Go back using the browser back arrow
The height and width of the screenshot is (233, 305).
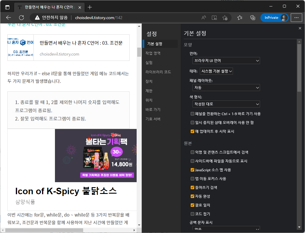pyautogui.click(x=8, y=18)
